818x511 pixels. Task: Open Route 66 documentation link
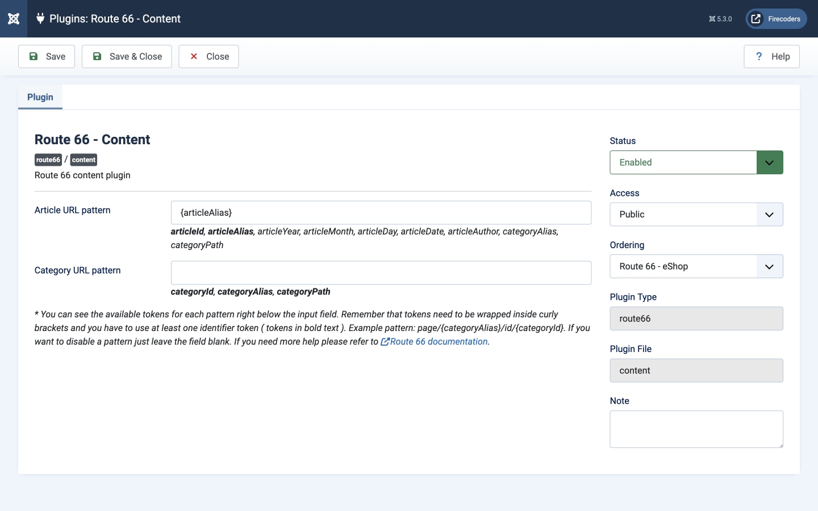435,341
